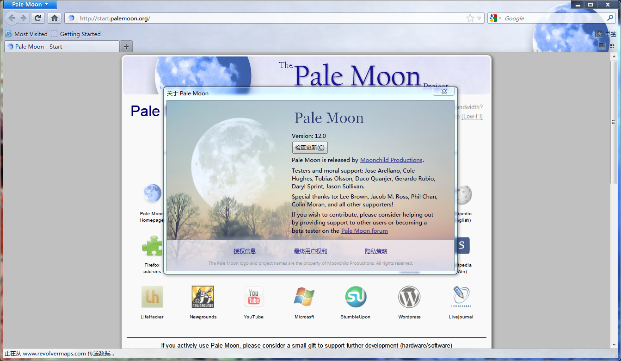
Task: Open the YouTube shortcut icon
Action: (254, 297)
